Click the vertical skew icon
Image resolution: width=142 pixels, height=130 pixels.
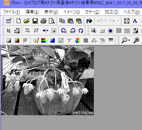coord(36,31)
